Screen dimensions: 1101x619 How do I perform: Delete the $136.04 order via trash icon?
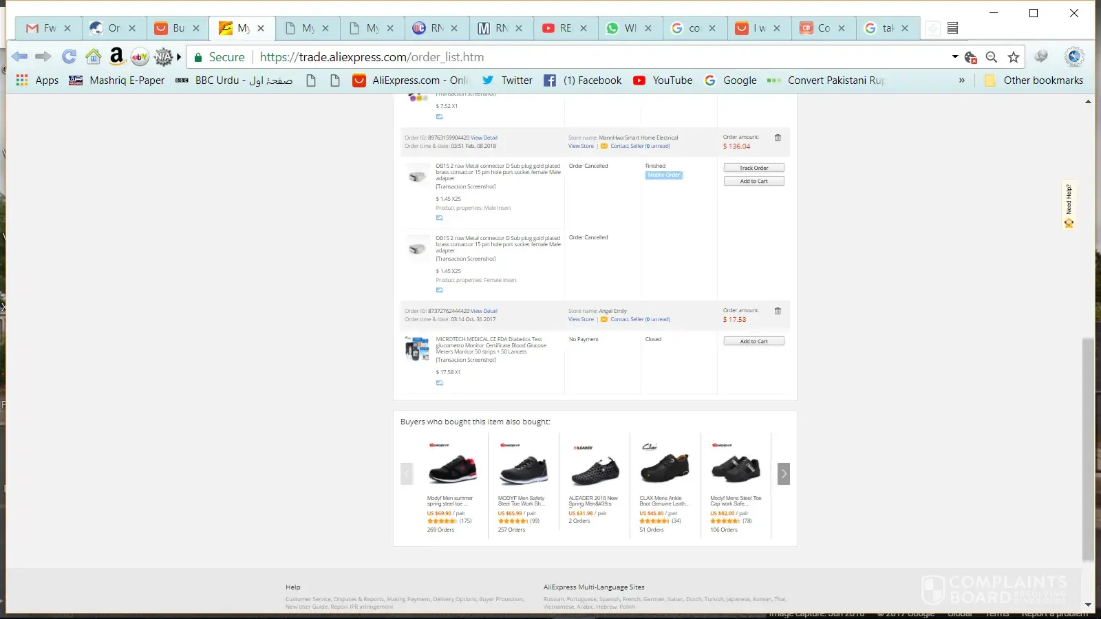[x=778, y=138]
